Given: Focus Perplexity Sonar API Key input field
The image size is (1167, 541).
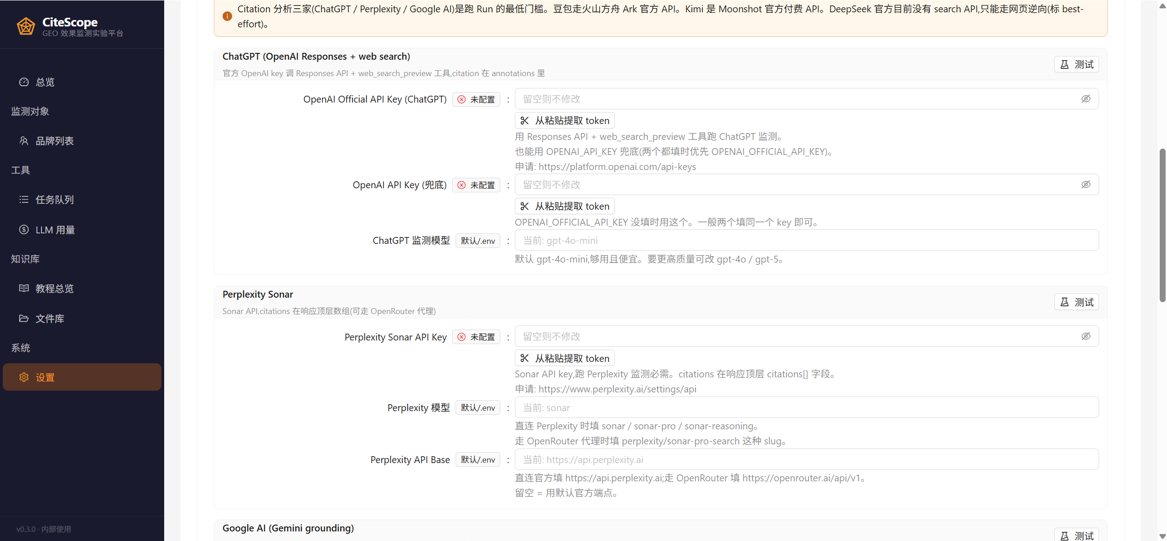Looking at the screenshot, I should coord(806,336).
